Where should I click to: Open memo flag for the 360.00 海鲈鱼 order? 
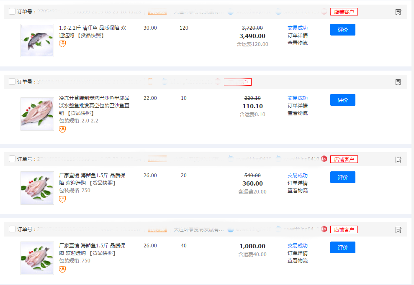398,159
